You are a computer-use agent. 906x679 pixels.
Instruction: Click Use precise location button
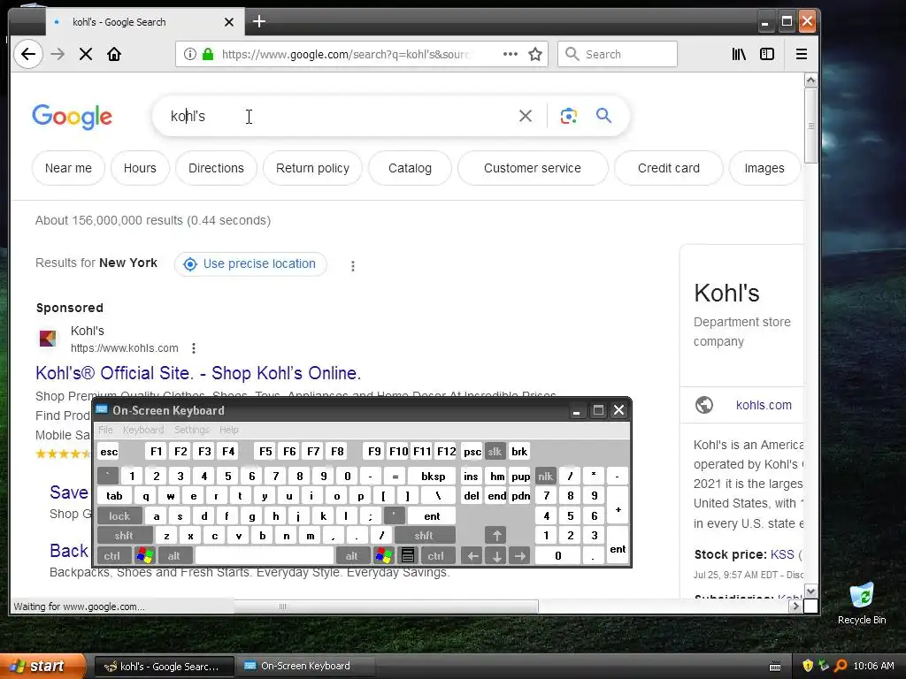[x=250, y=263]
